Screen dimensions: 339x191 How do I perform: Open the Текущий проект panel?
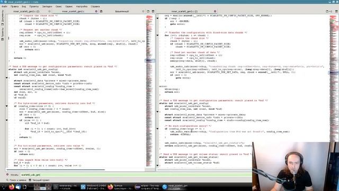(x=39, y=180)
